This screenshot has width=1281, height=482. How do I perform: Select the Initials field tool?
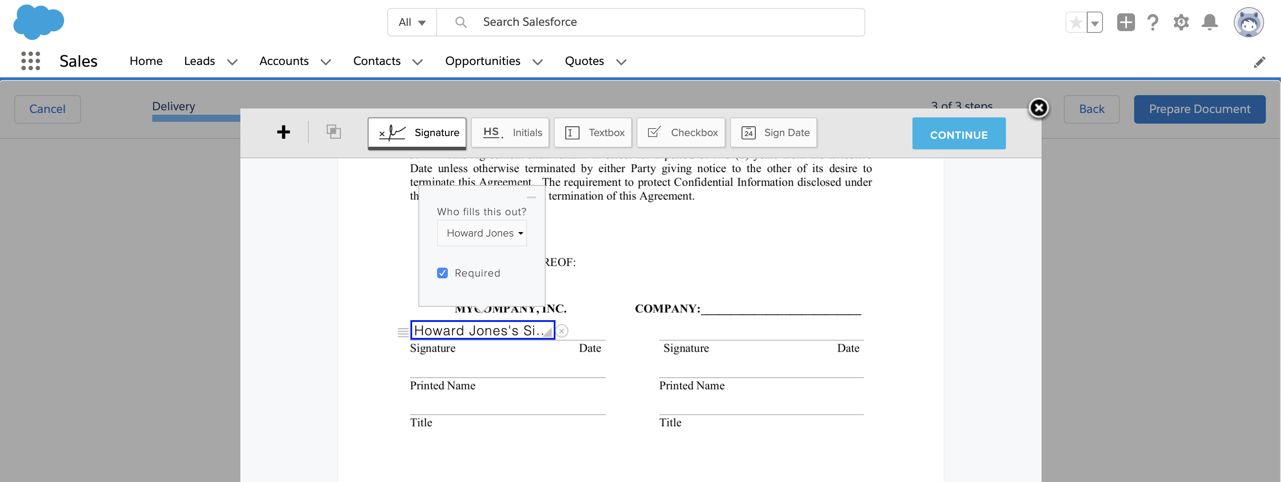tap(510, 133)
